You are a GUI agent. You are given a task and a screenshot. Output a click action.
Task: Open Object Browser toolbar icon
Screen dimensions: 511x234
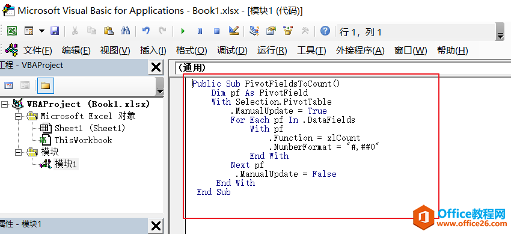click(x=288, y=31)
